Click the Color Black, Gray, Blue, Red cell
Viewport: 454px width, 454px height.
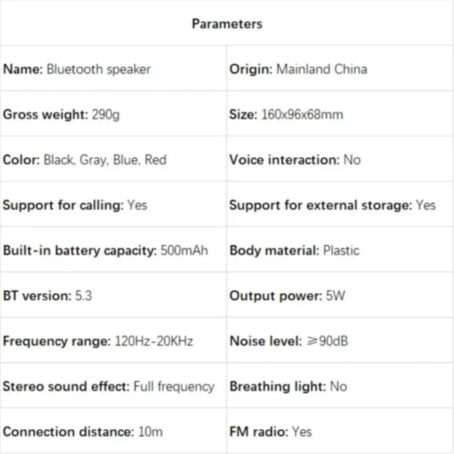(84, 160)
